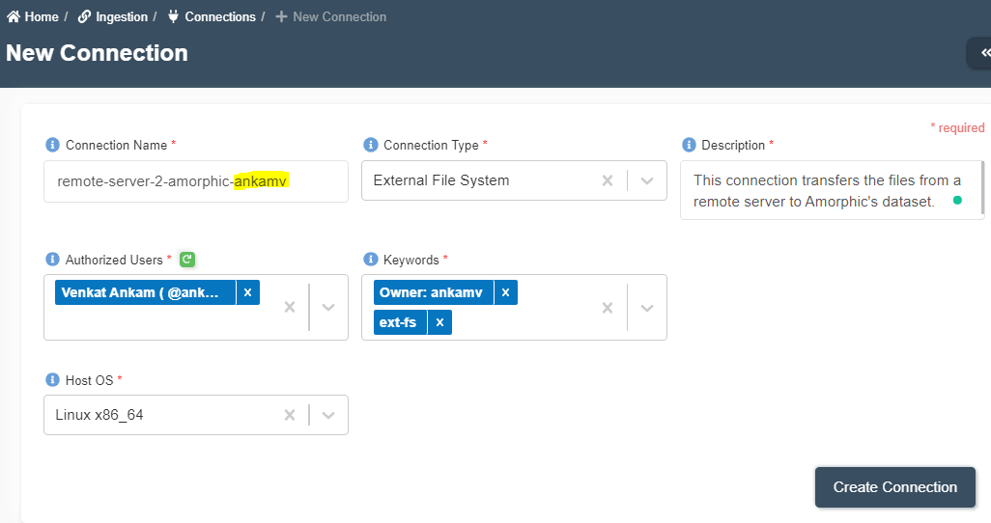
Task: Click the ext-fs tag label
Action: pyautogui.click(x=401, y=322)
